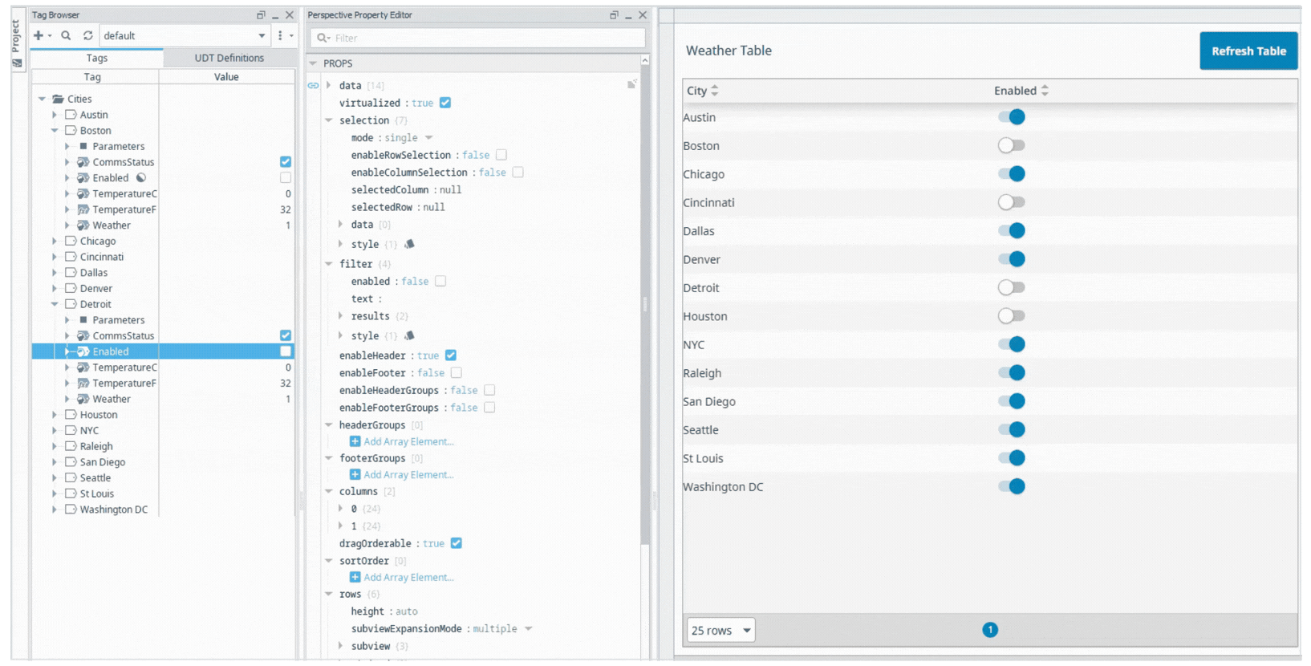Select the Tags tab
This screenshot has height=666, width=1311.
[x=96, y=58]
